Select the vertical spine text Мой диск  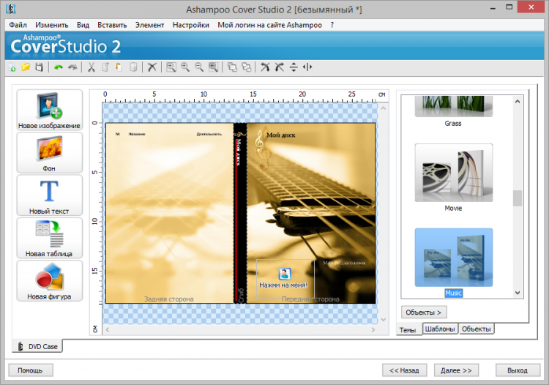click(x=239, y=152)
